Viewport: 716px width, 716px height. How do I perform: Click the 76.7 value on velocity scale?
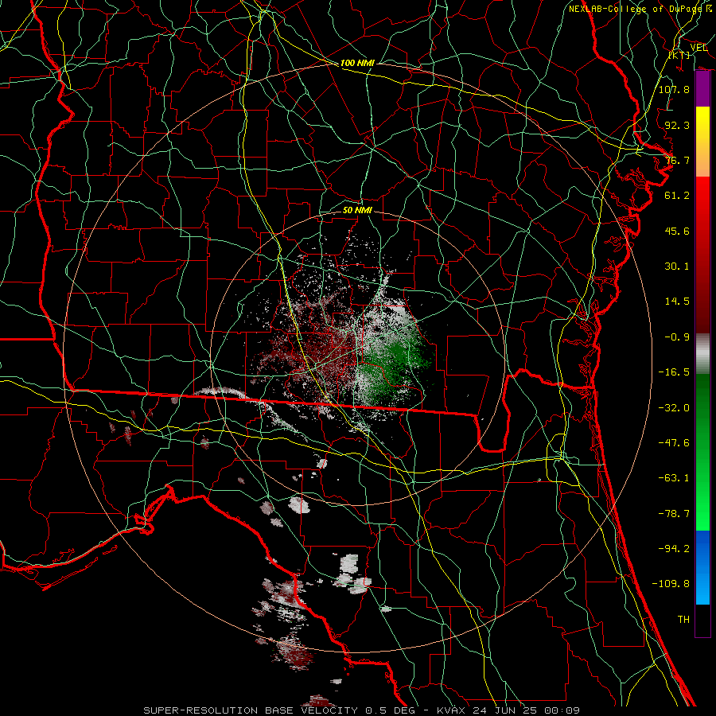pyautogui.click(x=677, y=160)
